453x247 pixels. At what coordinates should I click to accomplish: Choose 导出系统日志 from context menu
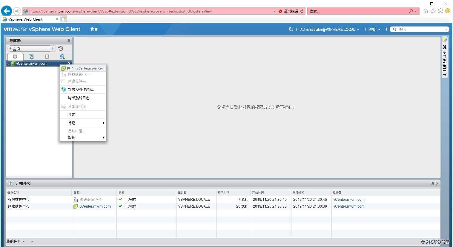[83, 98]
